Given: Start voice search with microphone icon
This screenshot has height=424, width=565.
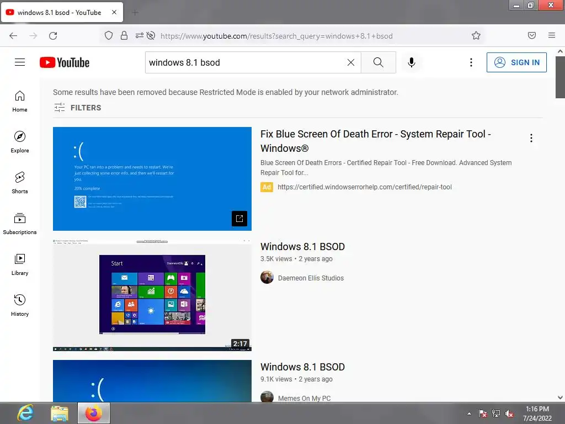Looking at the screenshot, I should tap(412, 62).
